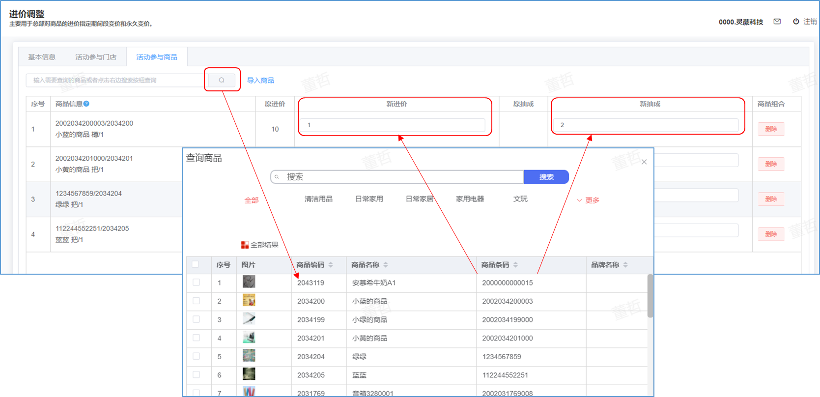The width and height of the screenshot is (820, 397).
Task: Click the product list vertical scrollbar
Action: [650, 296]
